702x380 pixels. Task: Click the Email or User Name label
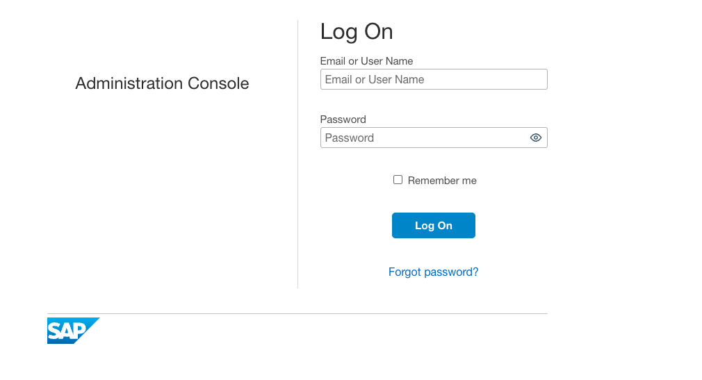tap(366, 61)
